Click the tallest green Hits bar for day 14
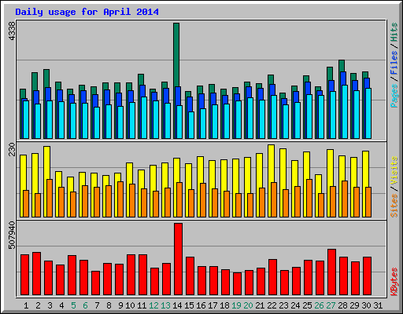Screen dimensions: 403x314 coord(176,55)
